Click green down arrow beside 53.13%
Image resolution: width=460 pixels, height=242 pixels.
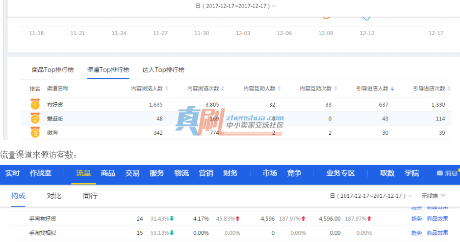(172, 233)
